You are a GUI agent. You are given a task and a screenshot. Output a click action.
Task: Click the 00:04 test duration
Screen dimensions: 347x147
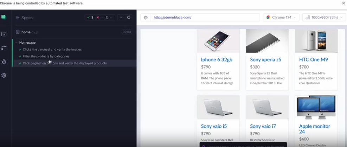tap(127, 32)
